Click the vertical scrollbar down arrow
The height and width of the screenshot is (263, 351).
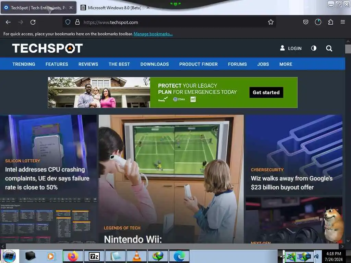(x=348, y=241)
